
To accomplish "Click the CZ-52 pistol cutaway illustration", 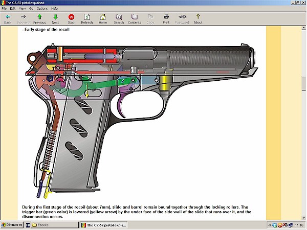I will pyautogui.click(x=141, y=120).
